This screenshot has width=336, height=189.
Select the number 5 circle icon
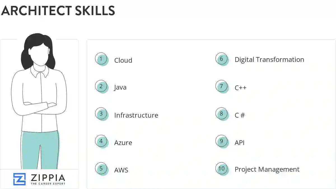pos(101,169)
